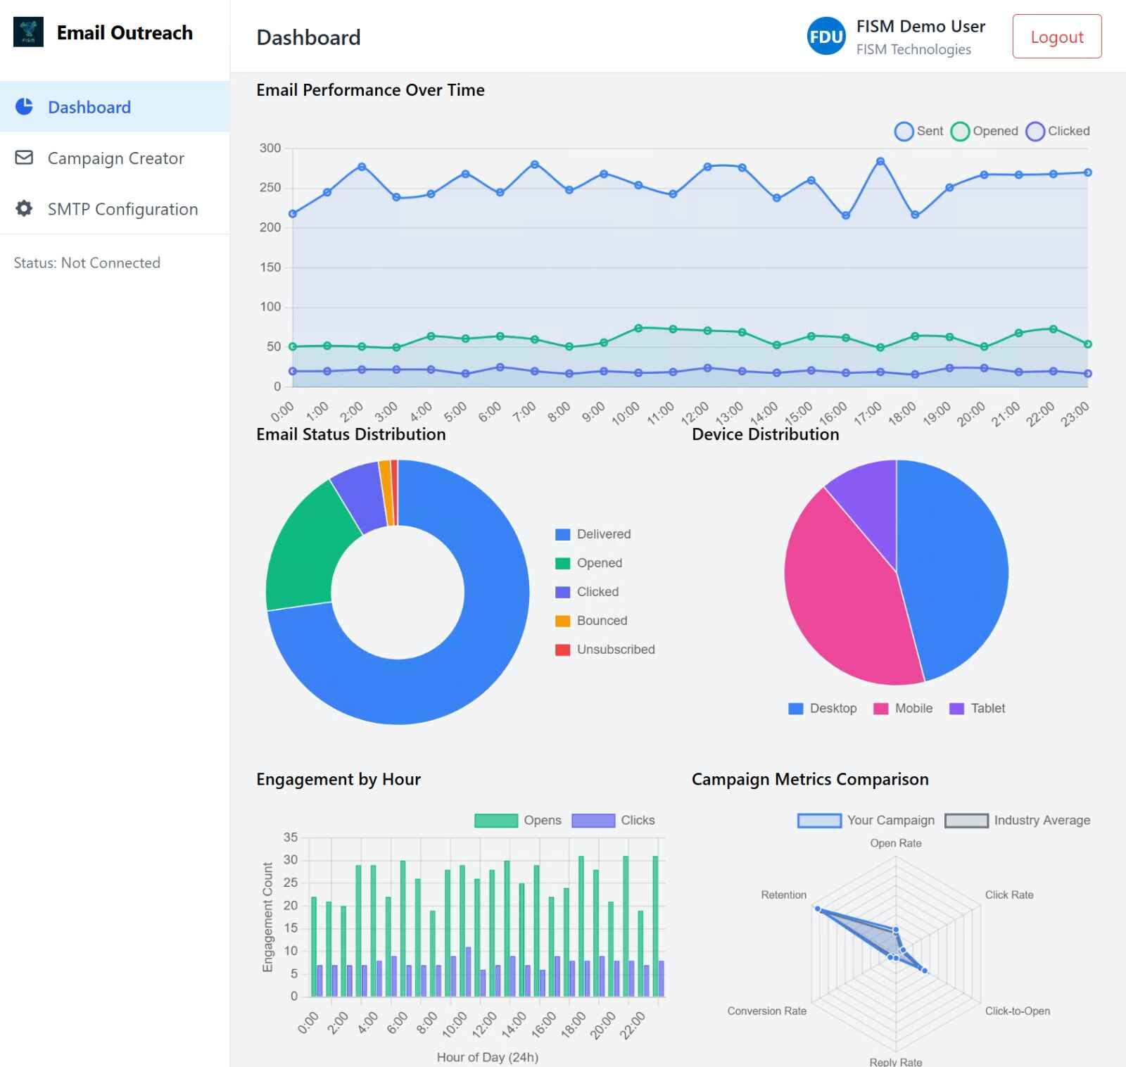Toggle the Sent series legend circle

tap(904, 132)
